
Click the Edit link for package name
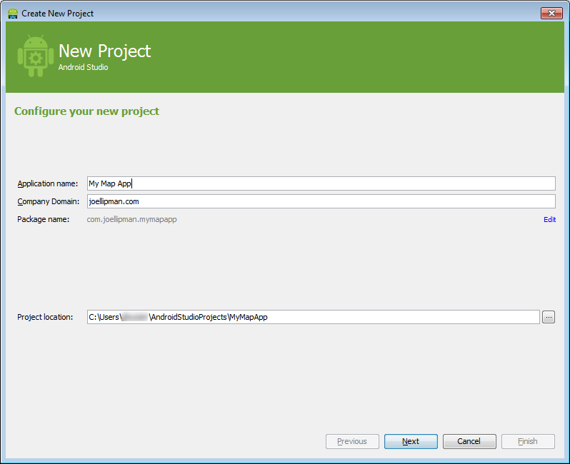[x=549, y=219]
